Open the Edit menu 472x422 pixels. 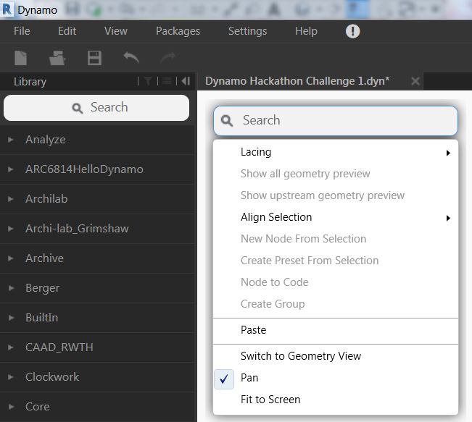click(67, 31)
